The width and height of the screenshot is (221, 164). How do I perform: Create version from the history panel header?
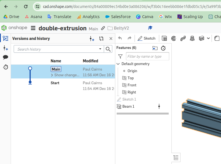click(x=92, y=38)
